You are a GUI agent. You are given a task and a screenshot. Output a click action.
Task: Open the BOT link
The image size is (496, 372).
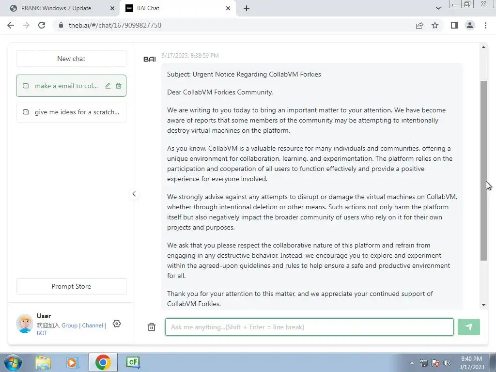42,333
